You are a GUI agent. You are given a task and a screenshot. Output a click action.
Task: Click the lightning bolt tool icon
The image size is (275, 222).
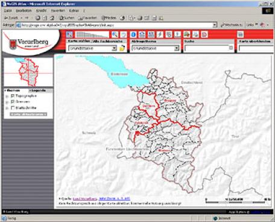[x=160, y=34]
